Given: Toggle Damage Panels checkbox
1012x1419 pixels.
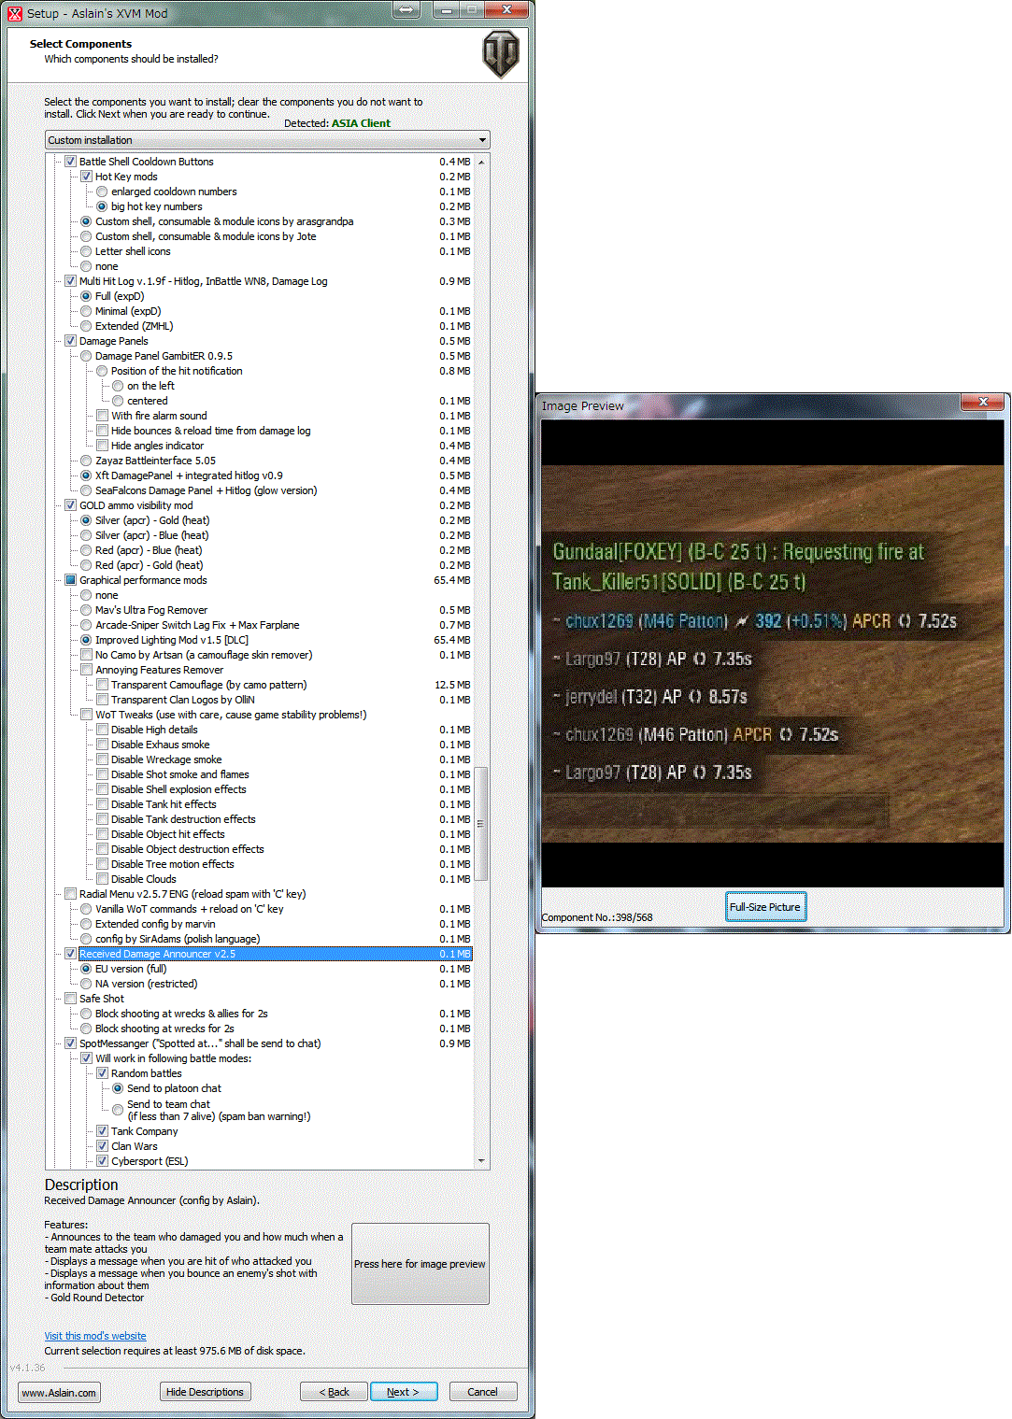Looking at the screenshot, I should 70,341.
